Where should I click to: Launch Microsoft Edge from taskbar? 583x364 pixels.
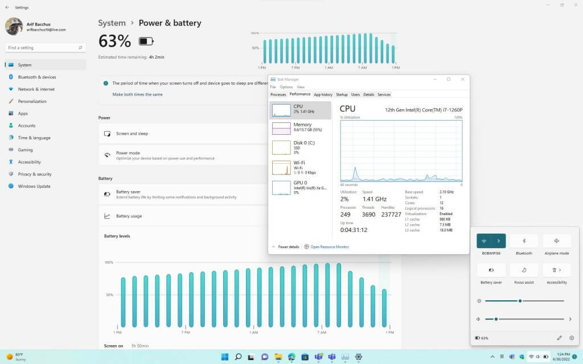coord(291,357)
